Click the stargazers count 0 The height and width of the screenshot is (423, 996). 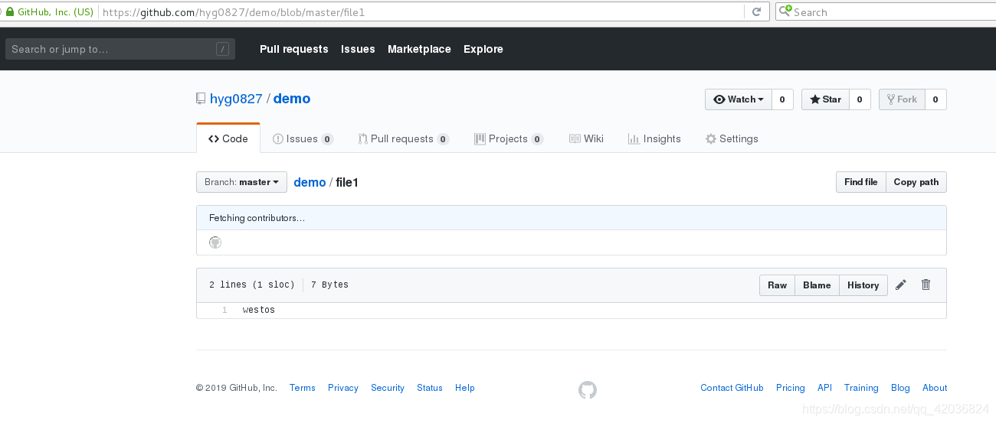860,99
